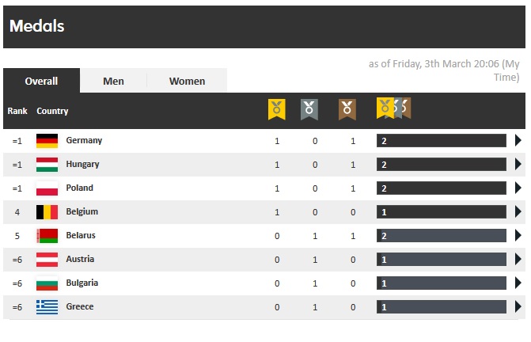This screenshot has width=531, height=342.
Task: Click the gold medal column icon
Action: pyautogui.click(x=276, y=109)
